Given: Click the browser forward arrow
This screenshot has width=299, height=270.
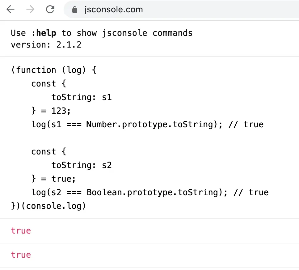Looking at the screenshot, I should pyautogui.click(x=30, y=9).
